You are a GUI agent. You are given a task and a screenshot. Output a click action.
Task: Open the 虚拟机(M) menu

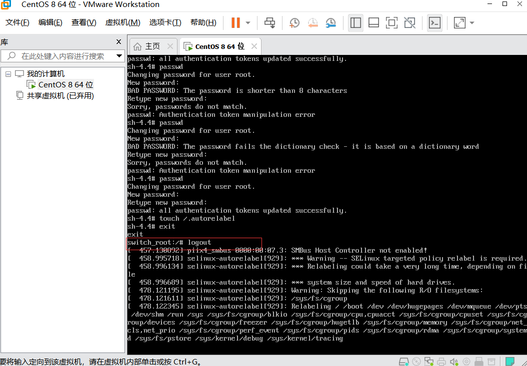click(x=122, y=22)
